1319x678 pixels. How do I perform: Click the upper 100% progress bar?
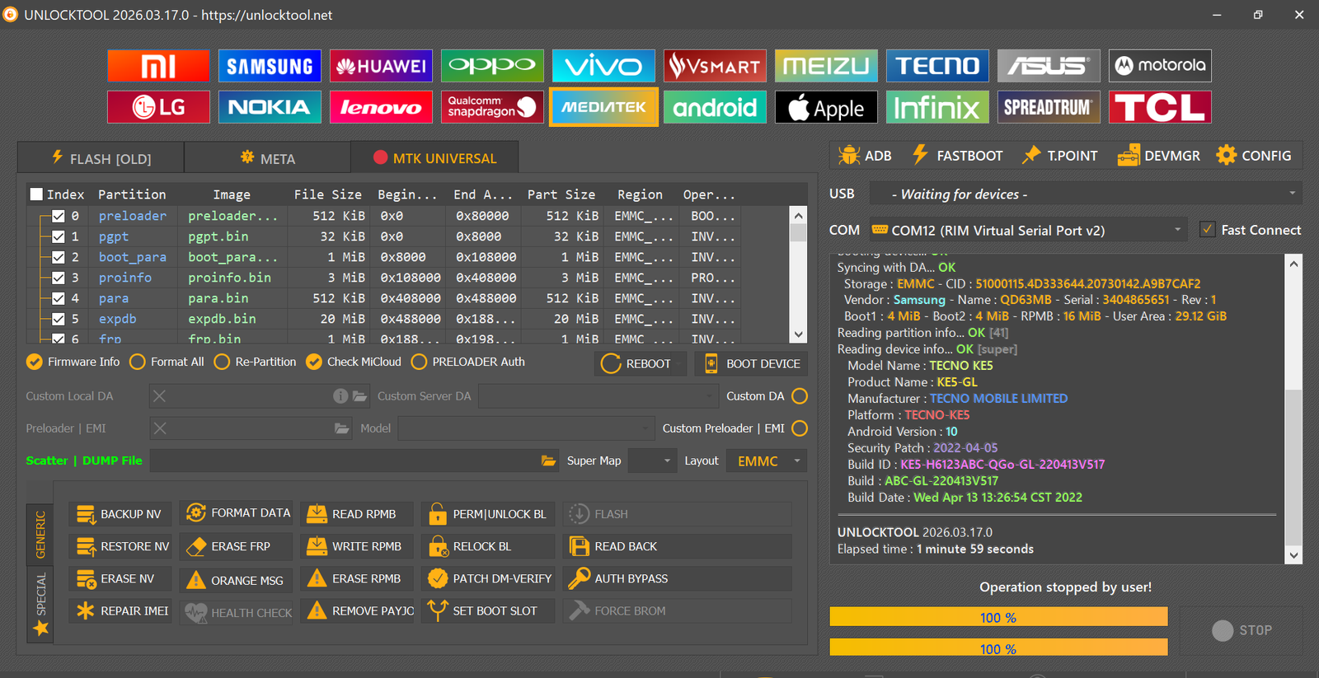pyautogui.click(x=997, y=617)
